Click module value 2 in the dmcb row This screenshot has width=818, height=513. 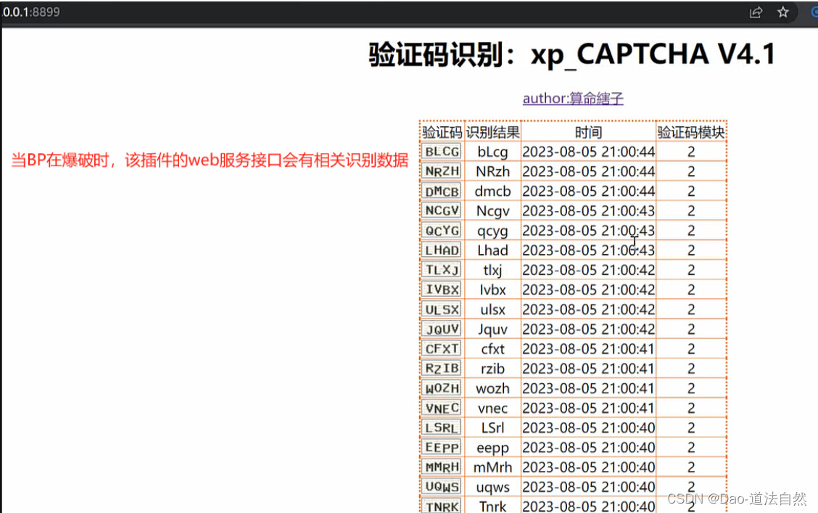(x=690, y=192)
